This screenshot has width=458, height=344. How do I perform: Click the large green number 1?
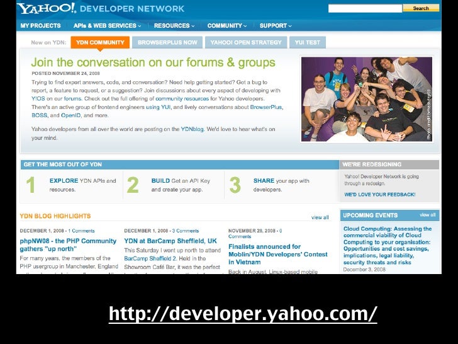click(30, 185)
